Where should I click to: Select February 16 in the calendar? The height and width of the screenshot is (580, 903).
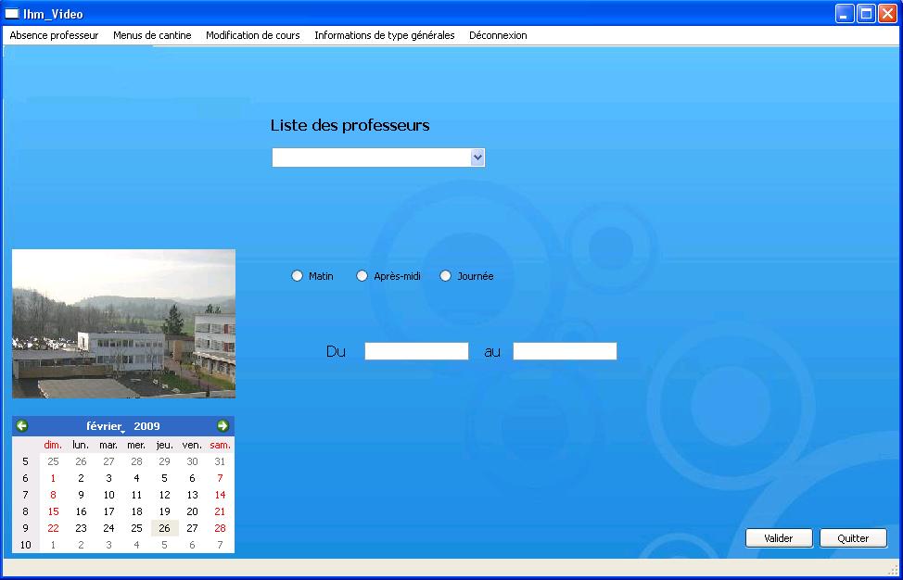click(x=82, y=511)
